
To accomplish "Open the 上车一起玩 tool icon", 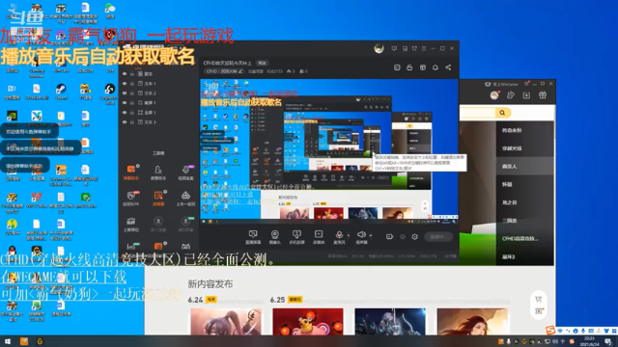I will coord(185,199).
